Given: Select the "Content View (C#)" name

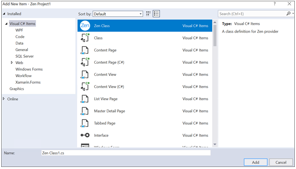Looking at the screenshot, I should [x=109, y=87].
